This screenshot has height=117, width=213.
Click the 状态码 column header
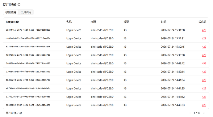(202, 22)
